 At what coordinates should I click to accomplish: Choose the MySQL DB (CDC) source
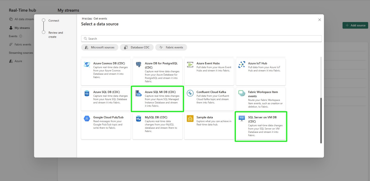click(158, 126)
